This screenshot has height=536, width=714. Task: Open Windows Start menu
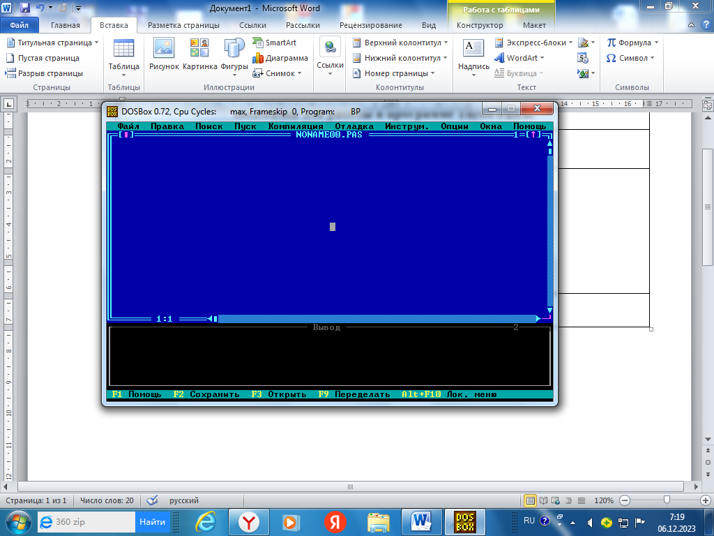tap(18, 522)
